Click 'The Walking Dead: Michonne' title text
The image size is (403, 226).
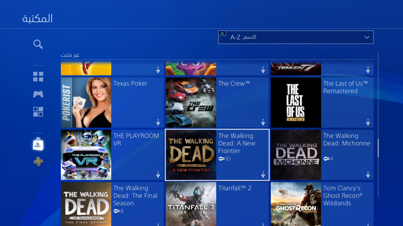click(x=347, y=140)
